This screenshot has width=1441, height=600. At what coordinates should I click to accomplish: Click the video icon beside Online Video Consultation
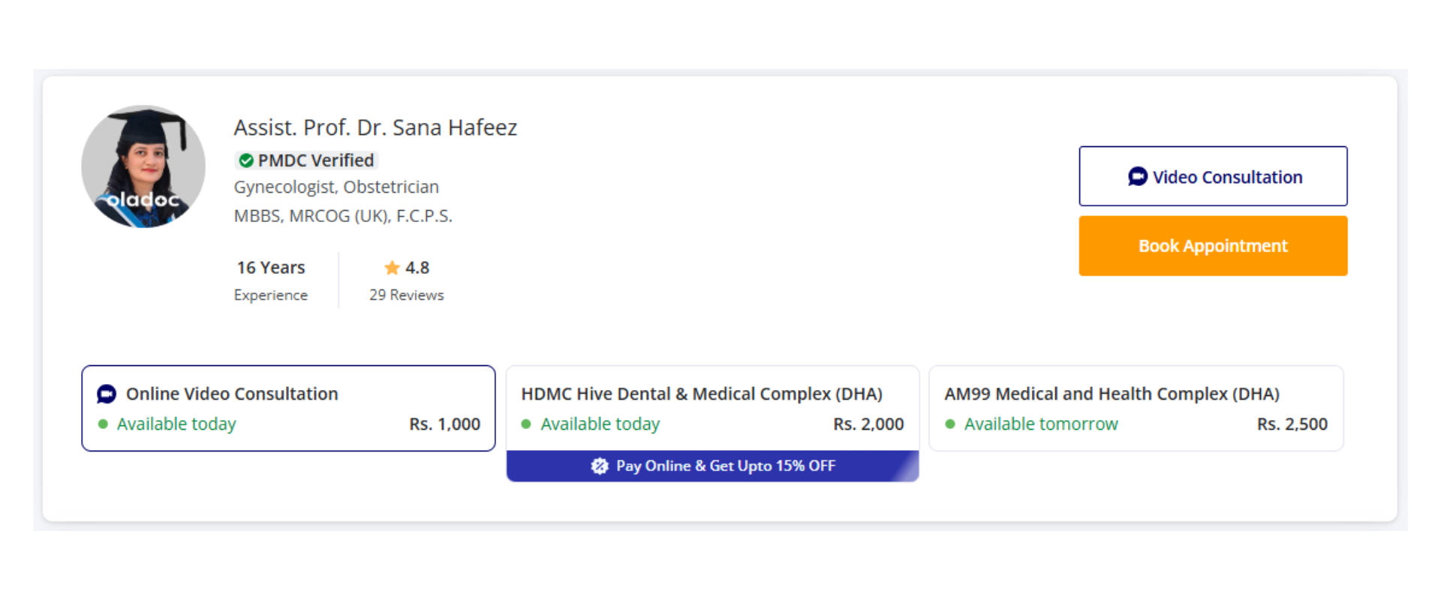[x=107, y=394]
